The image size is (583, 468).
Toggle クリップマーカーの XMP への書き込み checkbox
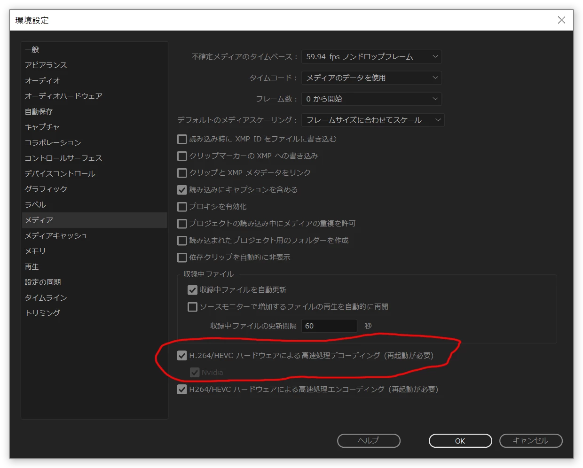coord(182,156)
